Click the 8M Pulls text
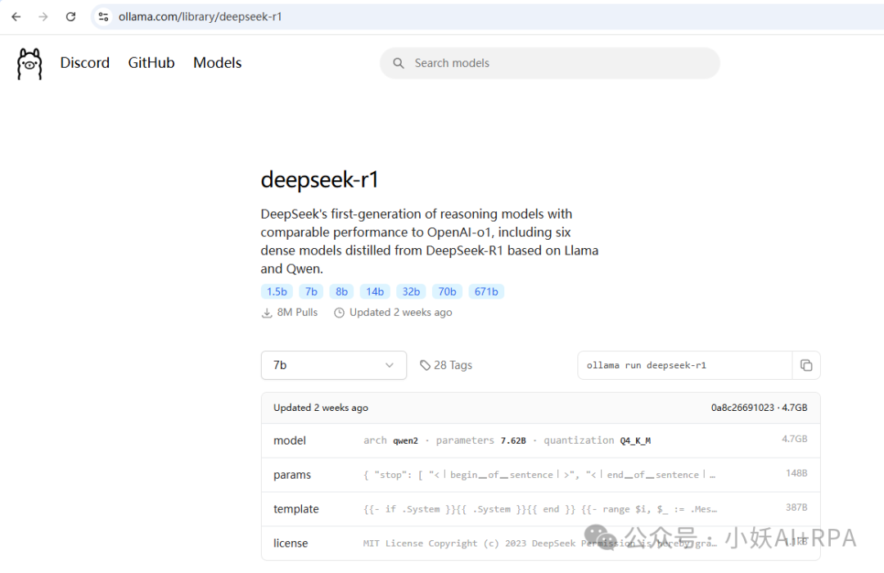884x573 pixels. point(297,313)
